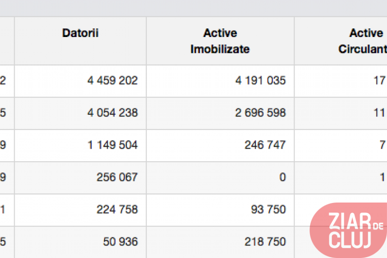Select Active Imobilizate value 4 191 035
387x258 pixels.
click(x=260, y=80)
